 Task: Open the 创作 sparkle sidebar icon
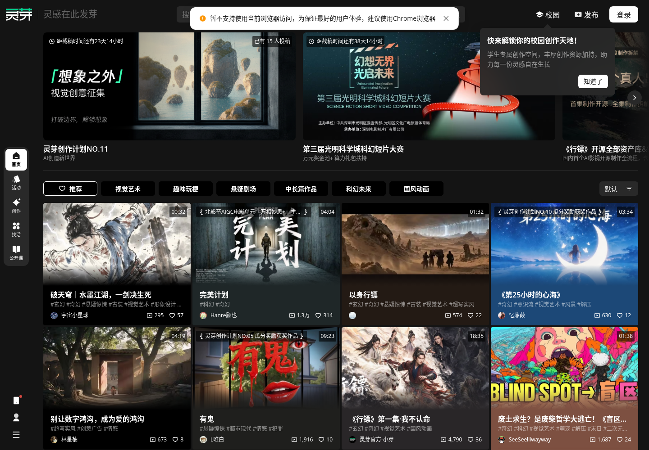[16, 207]
